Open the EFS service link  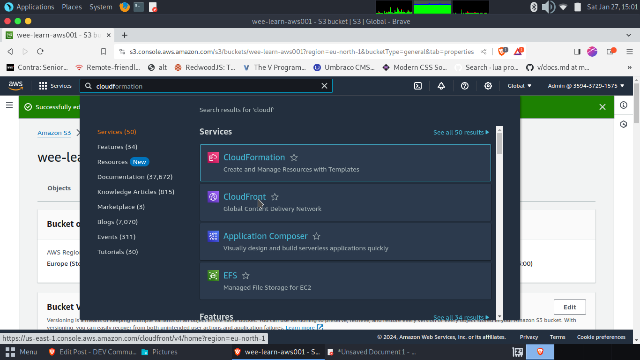pos(230,276)
